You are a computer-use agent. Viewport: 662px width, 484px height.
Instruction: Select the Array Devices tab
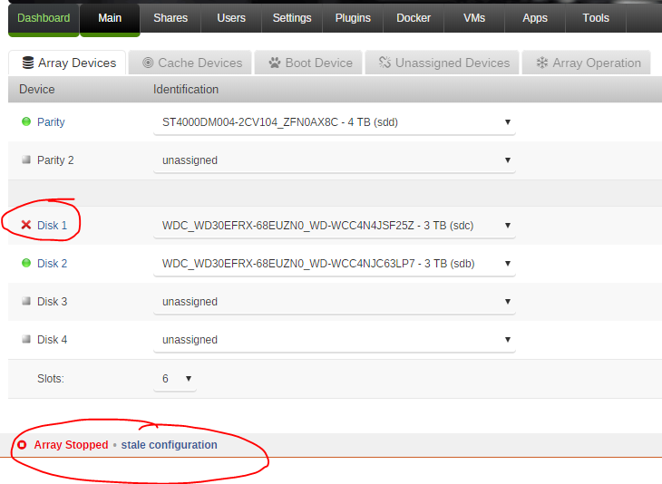click(67, 63)
